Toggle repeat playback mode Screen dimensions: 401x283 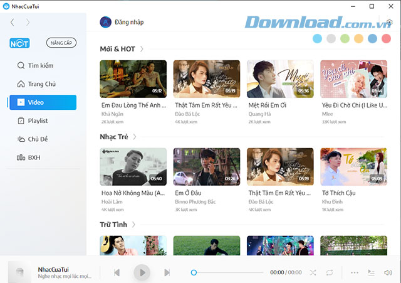330,272
